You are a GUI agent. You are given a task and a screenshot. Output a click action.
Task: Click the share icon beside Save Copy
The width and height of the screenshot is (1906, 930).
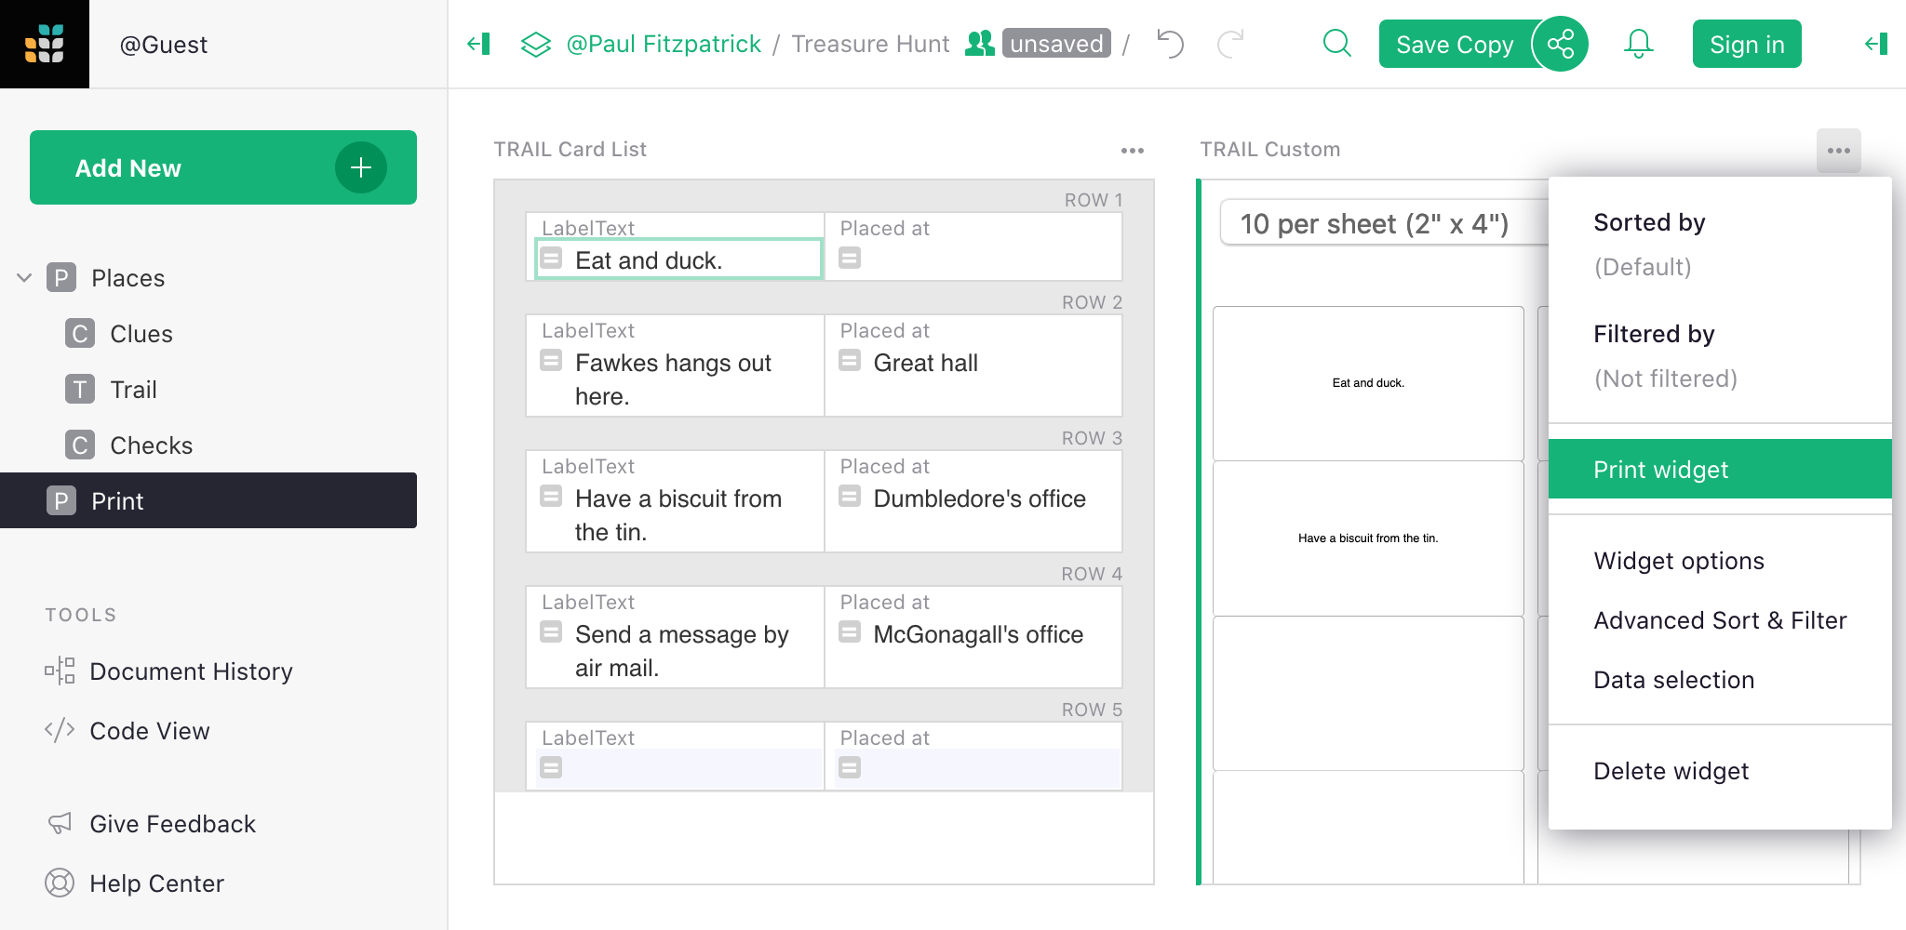[x=1560, y=44]
